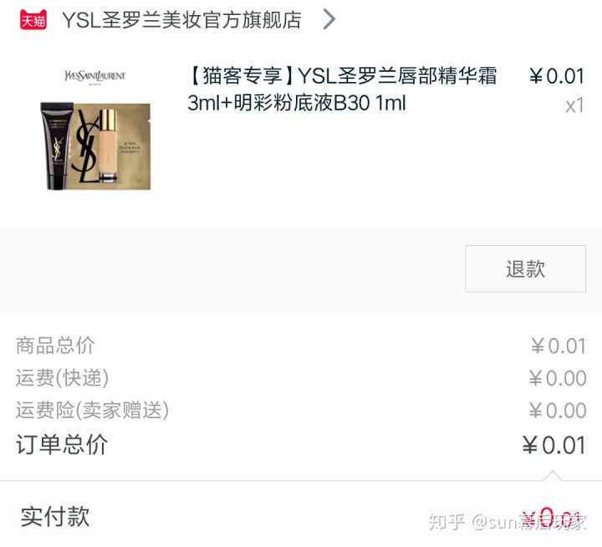Tap the 商品总价 amount ¥0.01
Screen dimensions: 602x547
pos(559,345)
